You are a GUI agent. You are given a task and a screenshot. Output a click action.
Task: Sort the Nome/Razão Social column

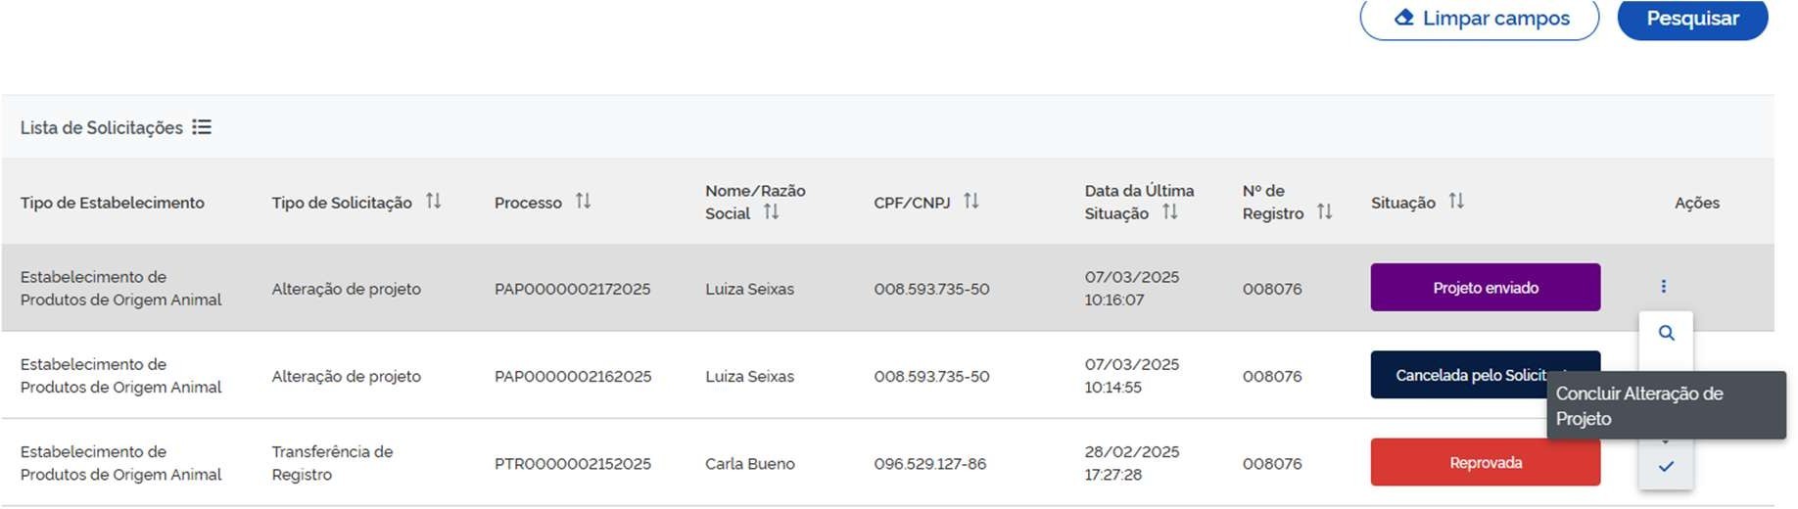[772, 212]
